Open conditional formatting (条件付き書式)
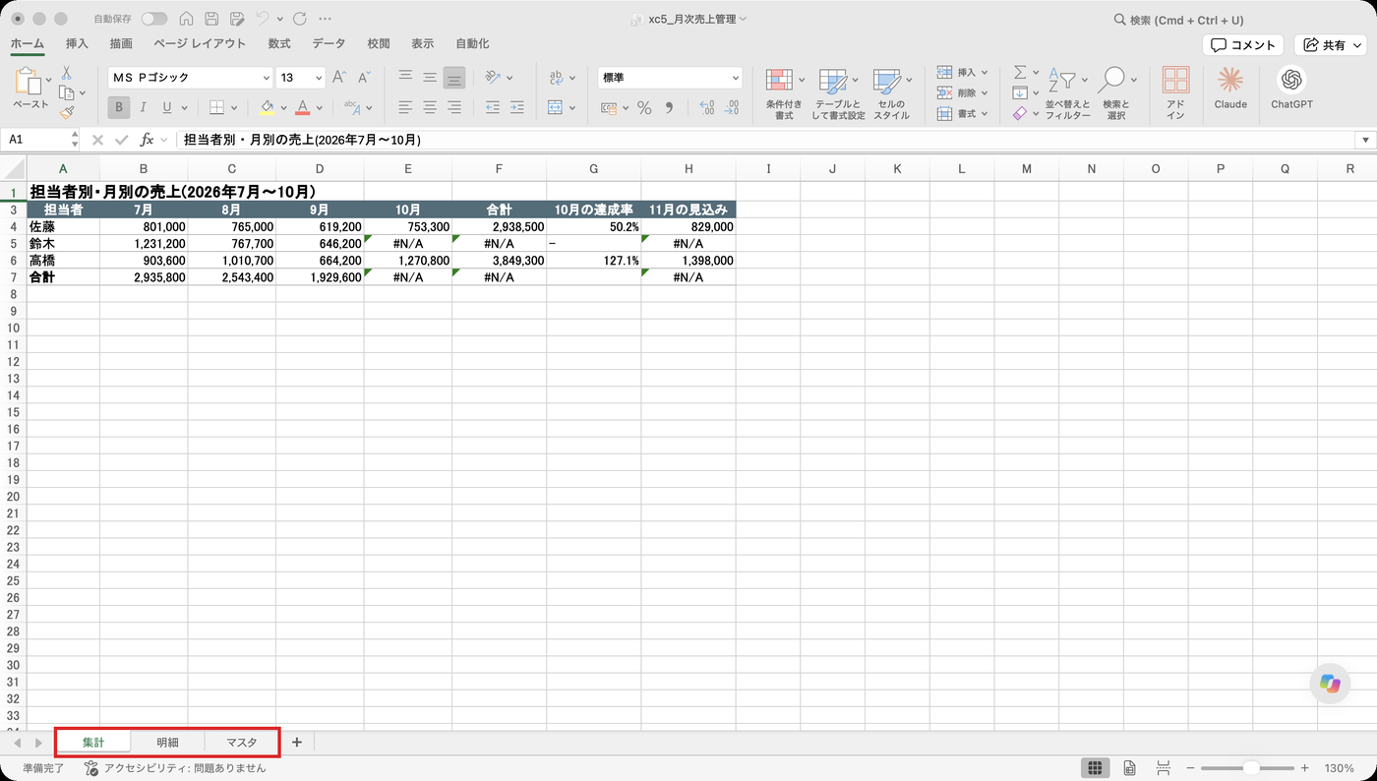 (784, 93)
